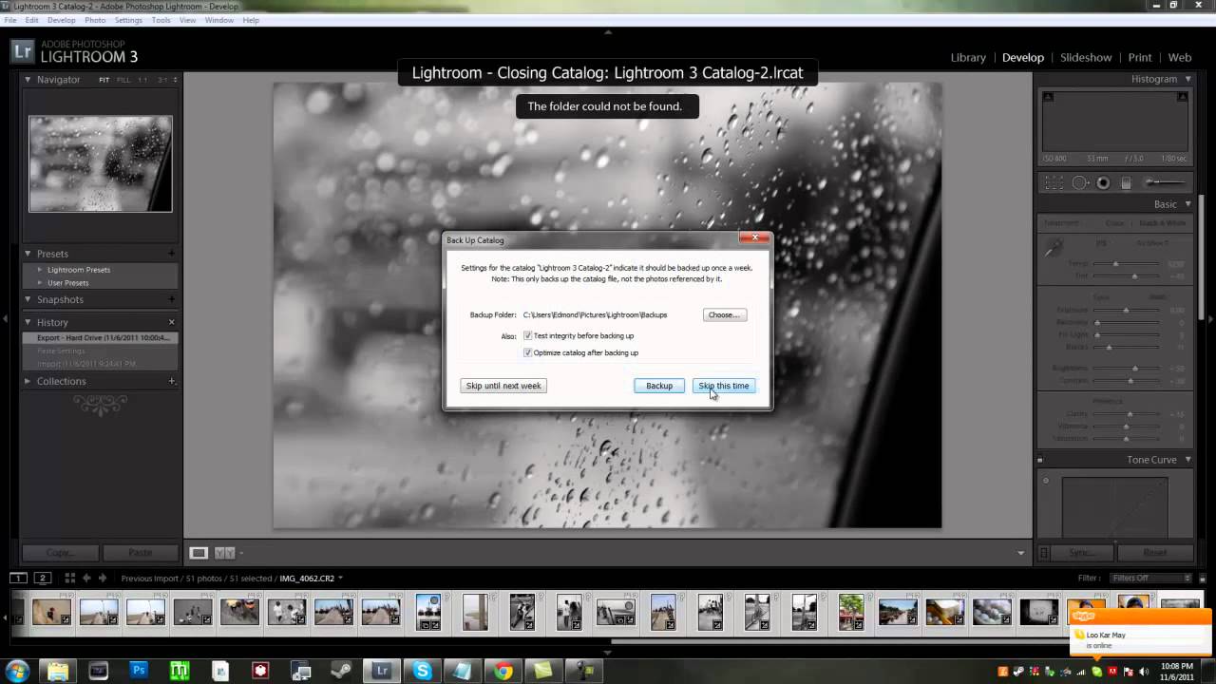Adjust the Exposure slider
The height and width of the screenshot is (684, 1216).
tap(1125, 310)
